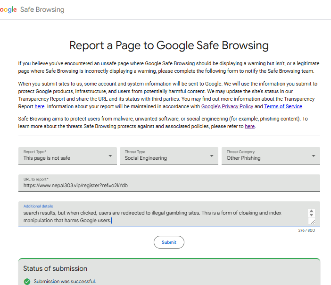Click the Google logo in the header
Viewport: 331px width, 285px height.
[x=8, y=10]
